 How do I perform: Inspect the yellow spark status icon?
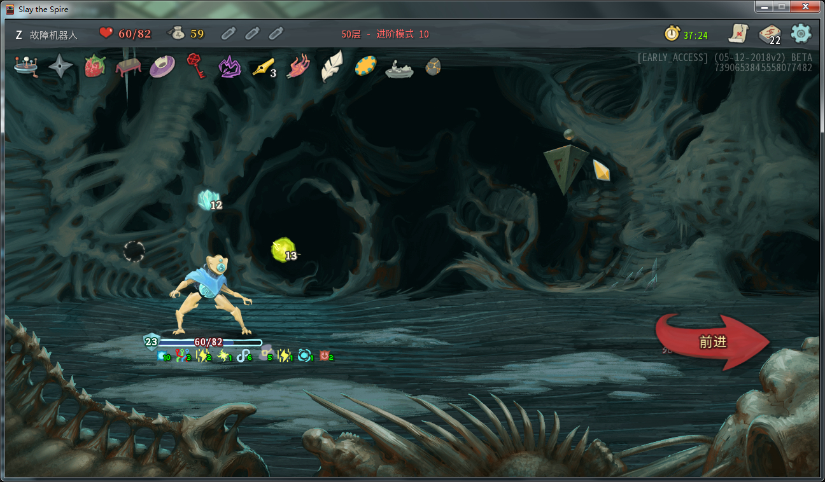coord(224,356)
